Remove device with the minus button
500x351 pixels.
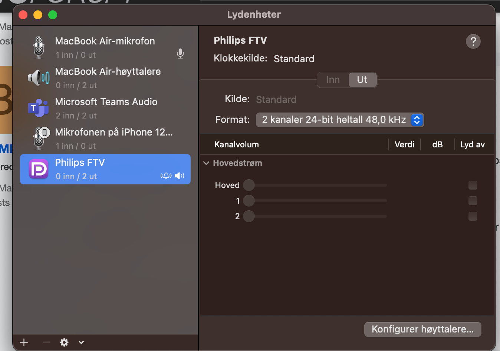(46, 342)
